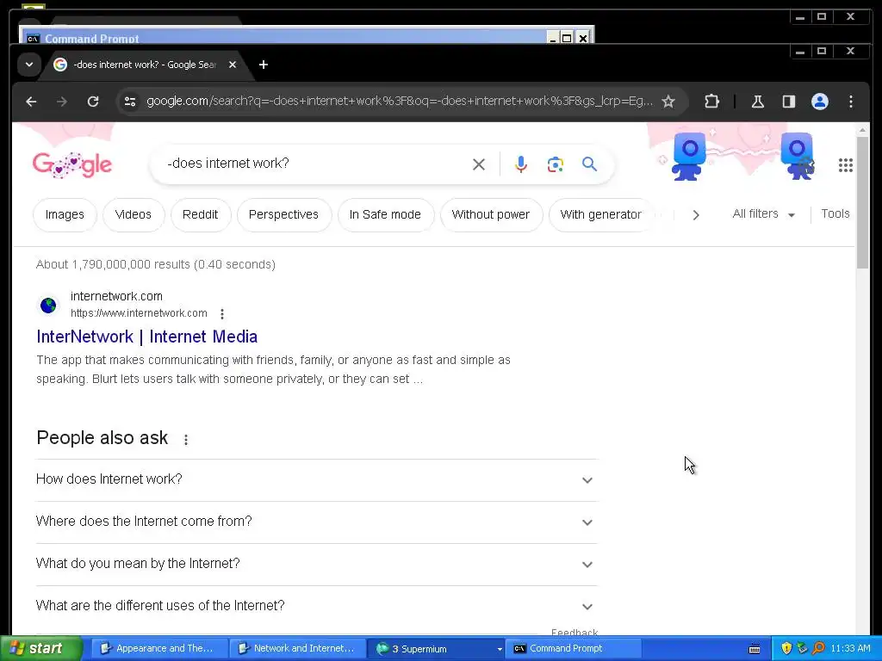
Task: Expand 'What do you mean by the Internet?'
Action: coord(317,564)
